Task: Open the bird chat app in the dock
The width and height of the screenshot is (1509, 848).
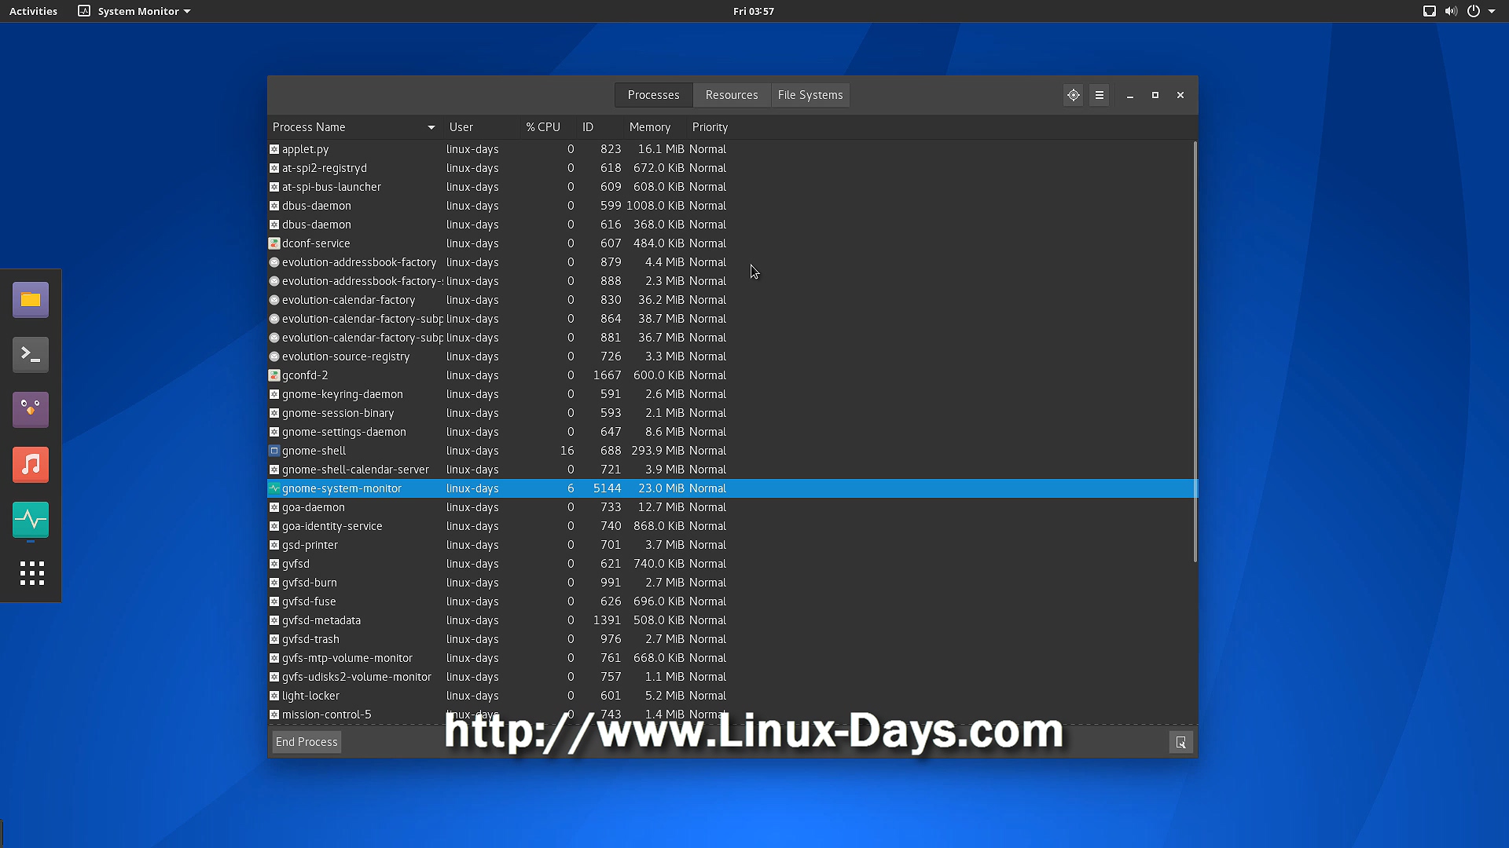Action: point(31,410)
